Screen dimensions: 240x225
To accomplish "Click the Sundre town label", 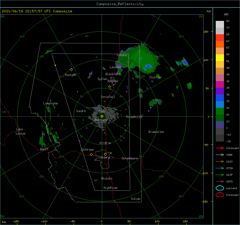I will [81, 111].
